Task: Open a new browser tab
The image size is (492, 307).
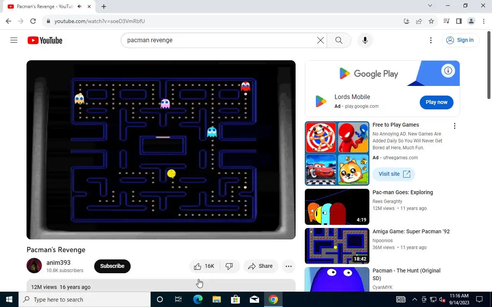Action: [104, 7]
